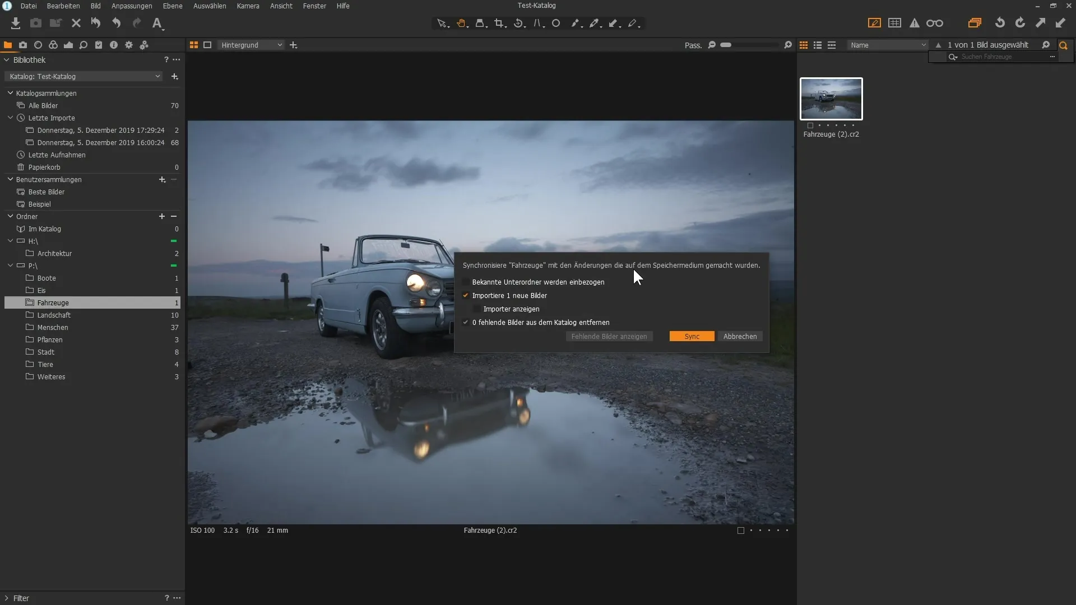The width and height of the screenshot is (1076, 605).
Task: Enable 'Bekannte Unterordner werden einbezogen' checkbox
Action: [x=466, y=282]
